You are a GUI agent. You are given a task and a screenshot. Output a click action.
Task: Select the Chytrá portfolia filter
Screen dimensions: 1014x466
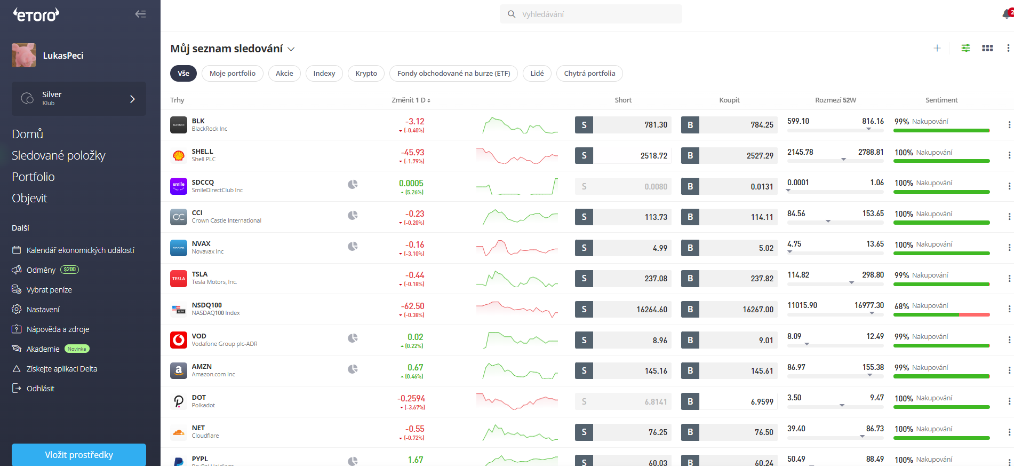589,73
